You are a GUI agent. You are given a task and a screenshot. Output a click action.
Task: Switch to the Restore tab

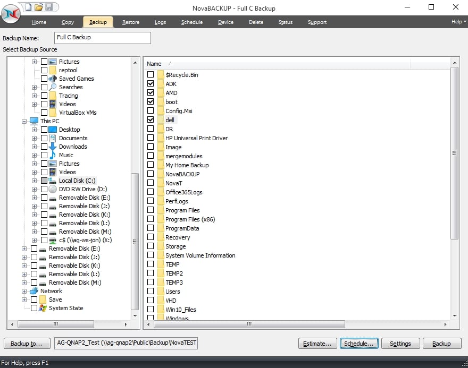[131, 22]
